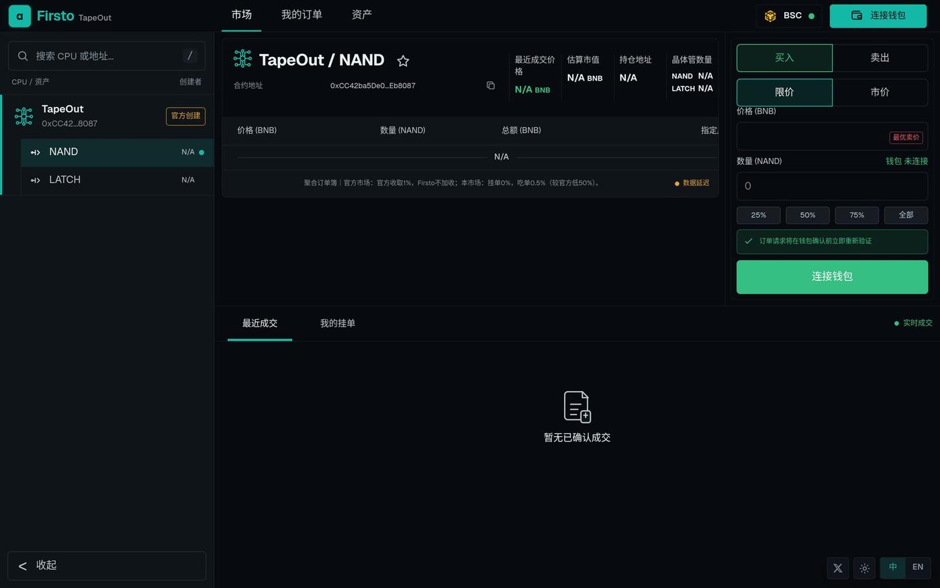Click the 实时成交 live indicator
940x588 pixels.
(x=913, y=323)
